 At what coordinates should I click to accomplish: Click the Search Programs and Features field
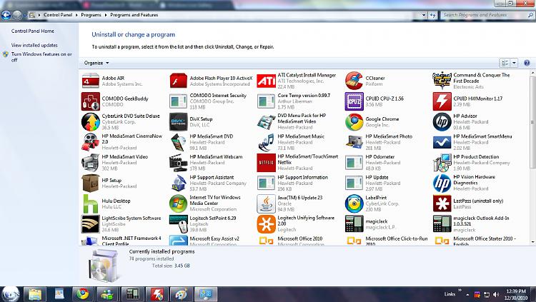click(x=487, y=15)
